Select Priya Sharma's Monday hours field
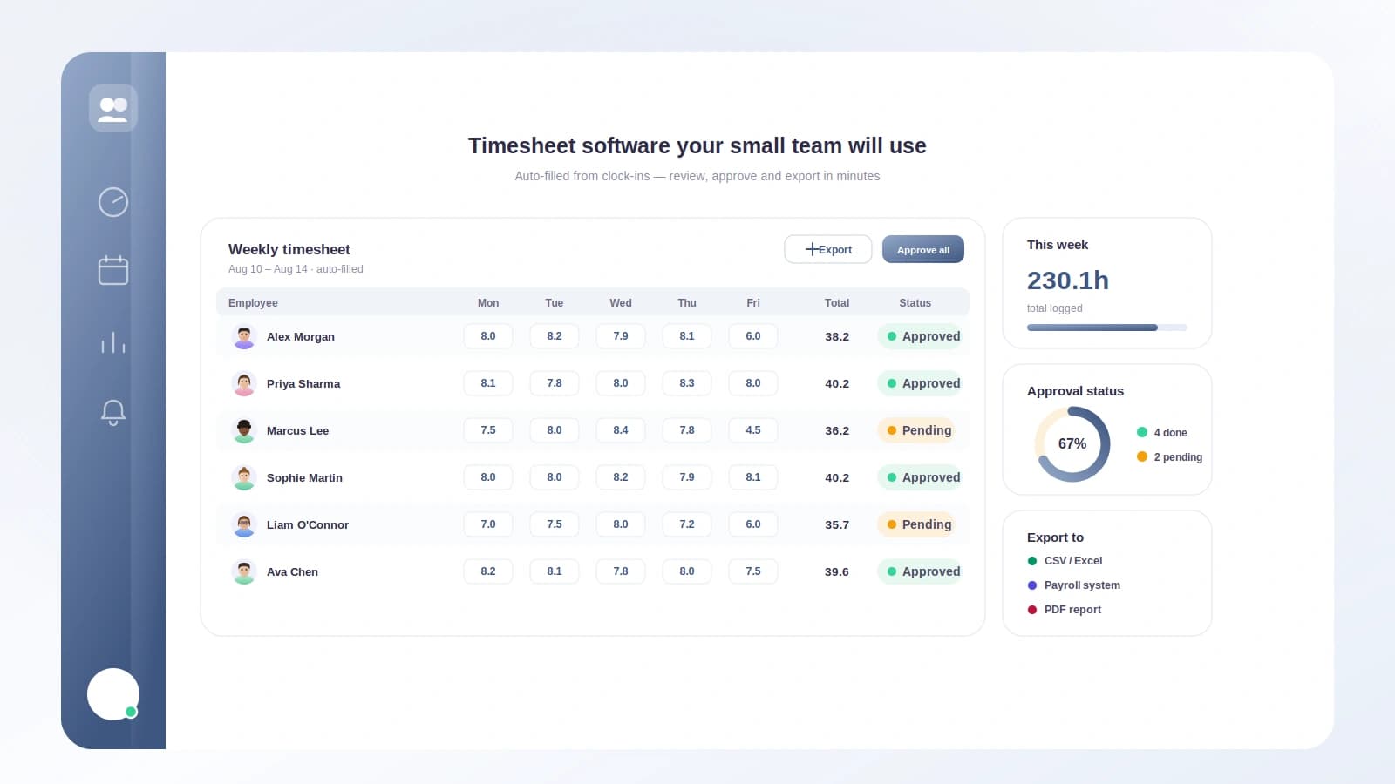 (x=488, y=383)
